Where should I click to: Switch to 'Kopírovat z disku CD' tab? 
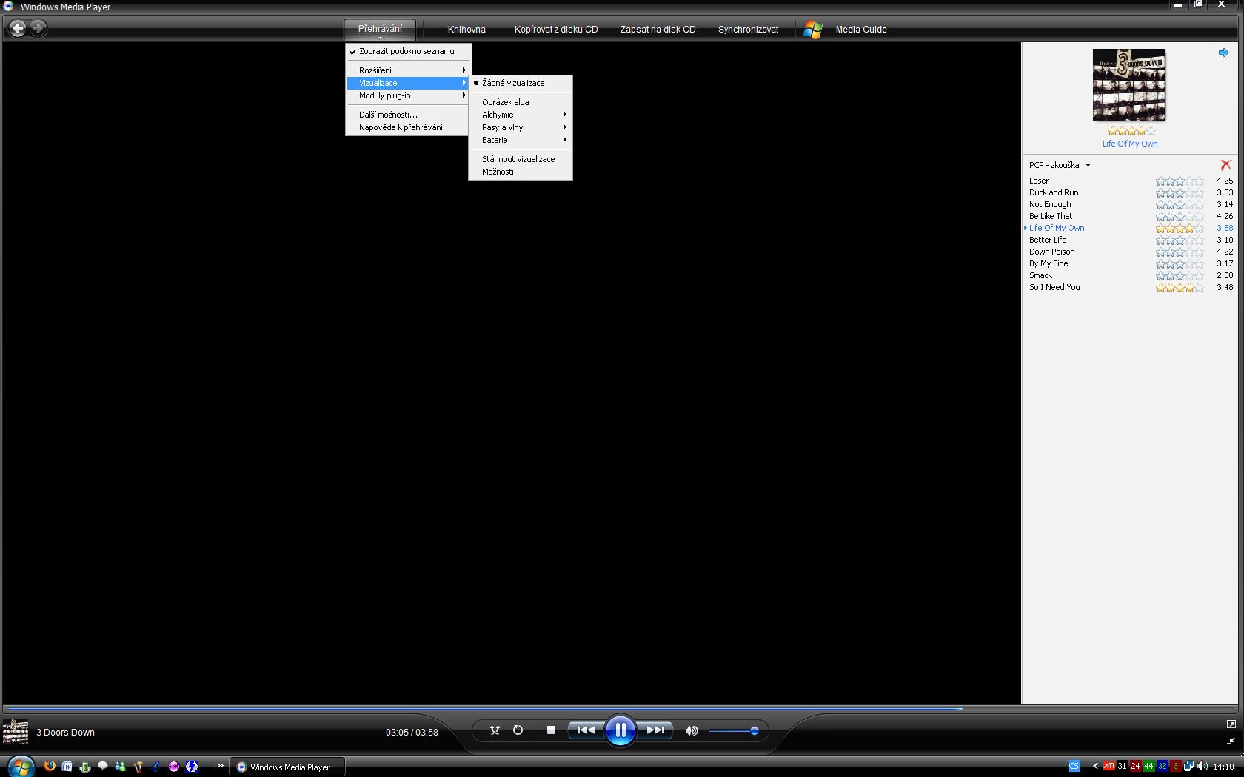coord(556,30)
